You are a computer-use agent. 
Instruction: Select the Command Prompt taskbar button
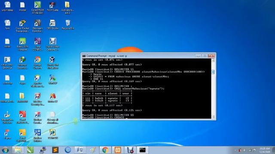[143, 150]
